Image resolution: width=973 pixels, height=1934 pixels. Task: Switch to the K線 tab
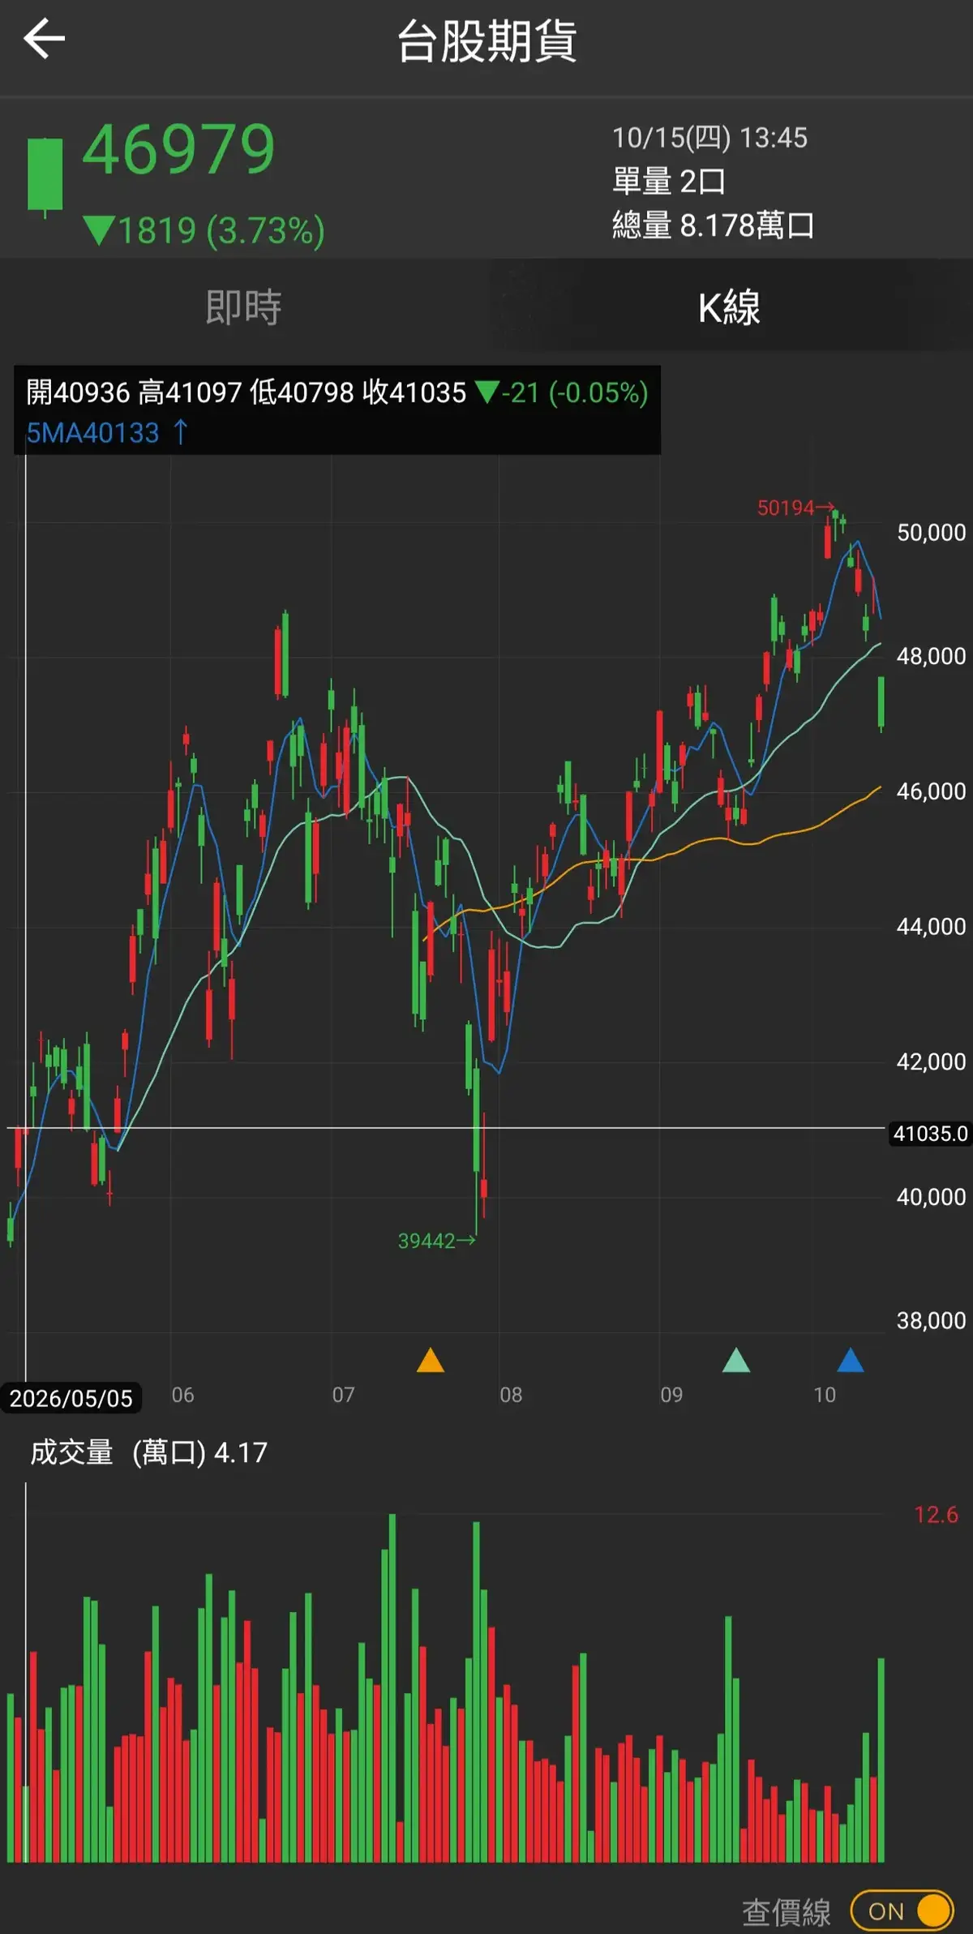coord(730,307)
